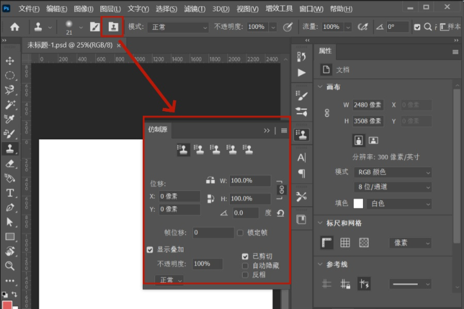Uncheck the 显示叠加 checkbox

tap(150, 250)
